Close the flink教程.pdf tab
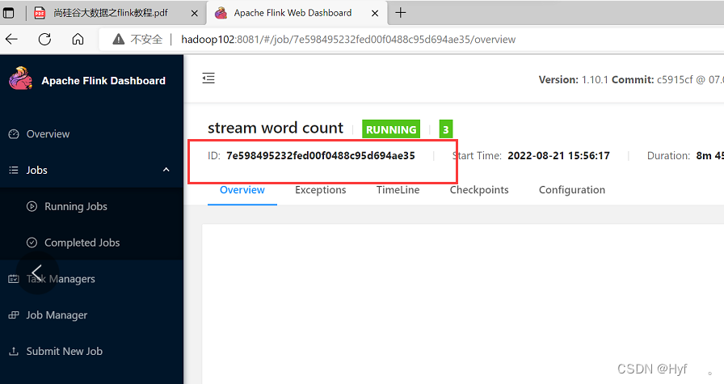The width and height of the screenshot is (724, 384). [x=195, y=14]
